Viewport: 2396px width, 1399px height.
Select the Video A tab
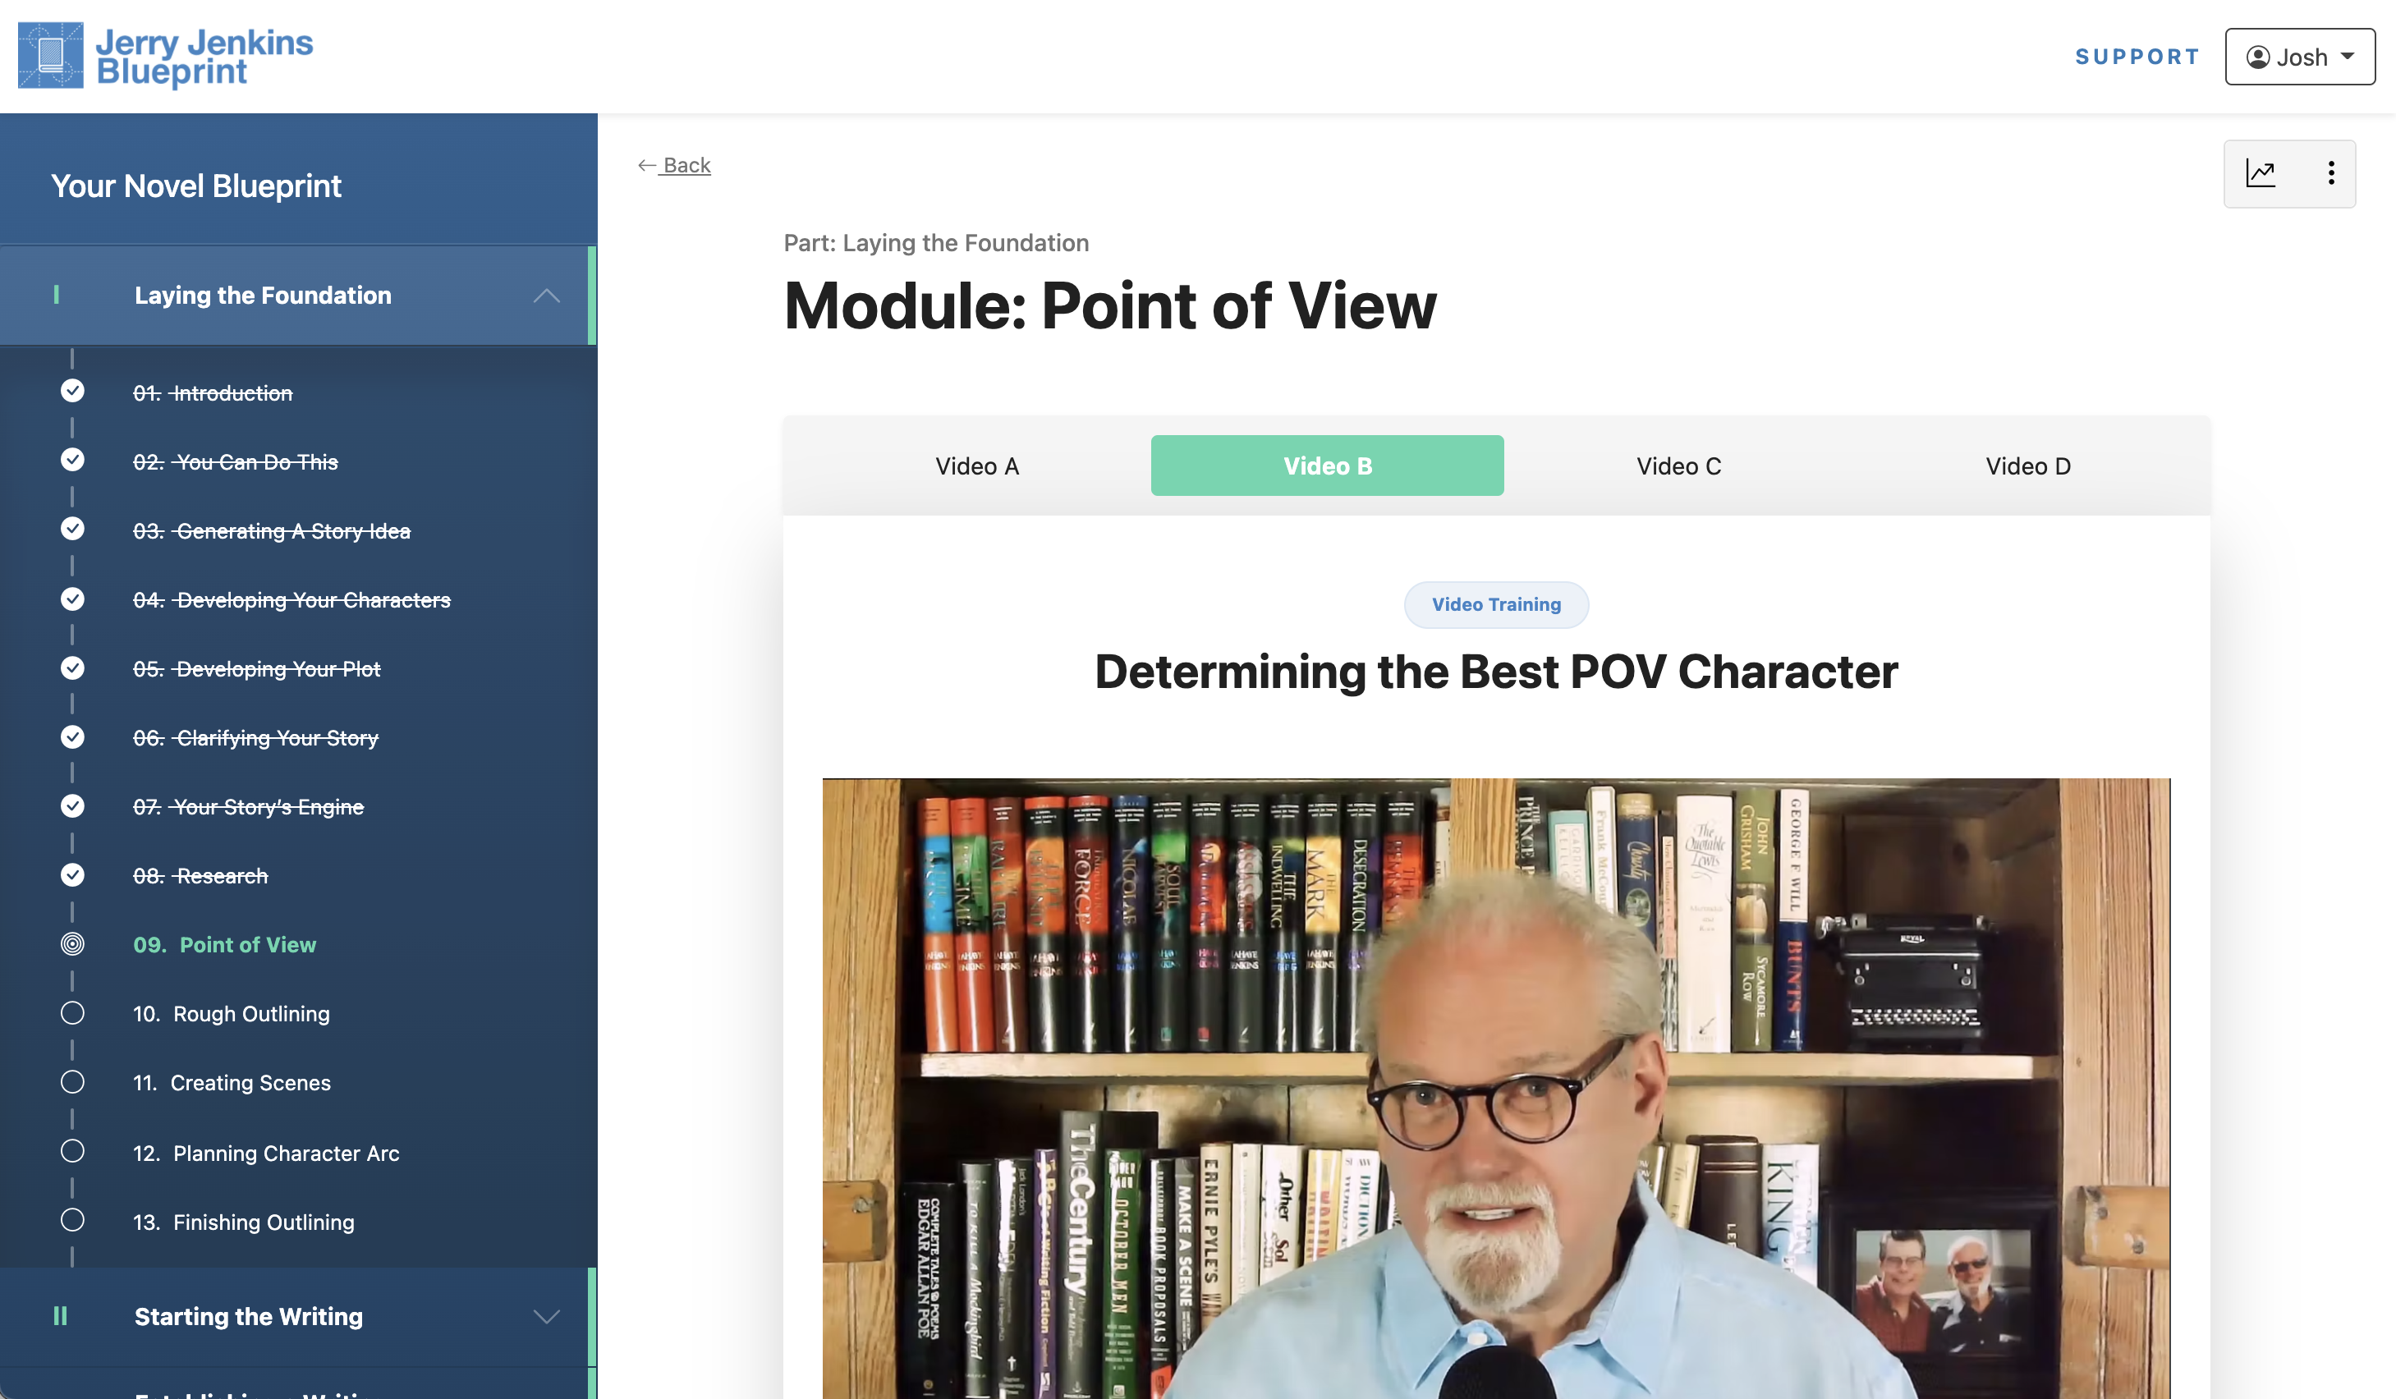(976, 466)
